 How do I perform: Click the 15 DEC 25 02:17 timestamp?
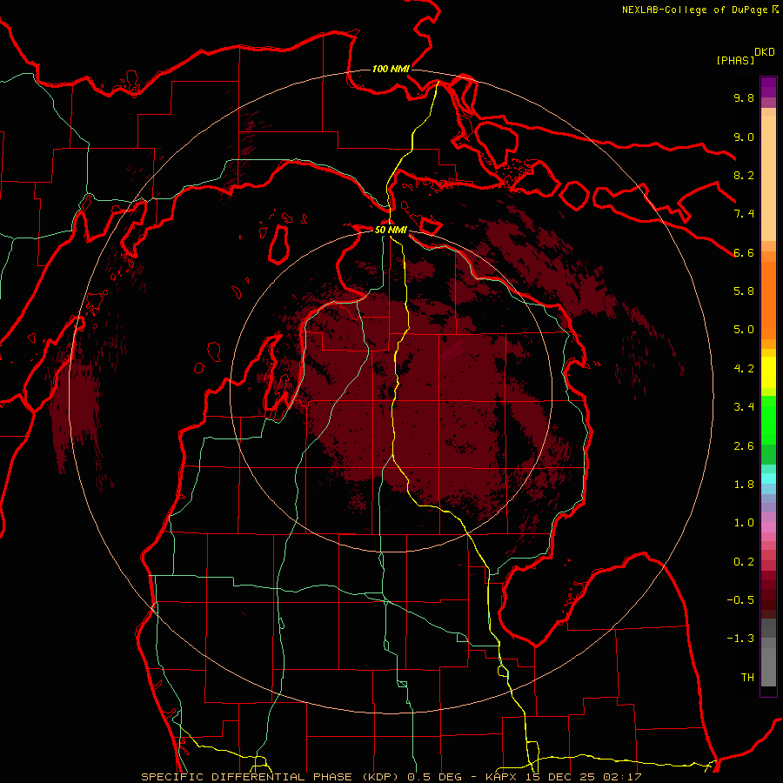coord(585,777)
